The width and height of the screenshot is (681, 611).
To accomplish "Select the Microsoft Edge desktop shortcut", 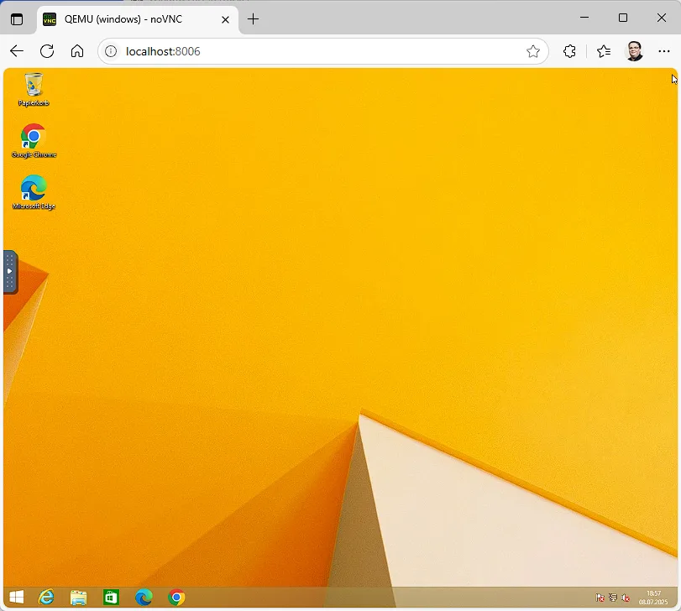I will [x=34, y=191].
